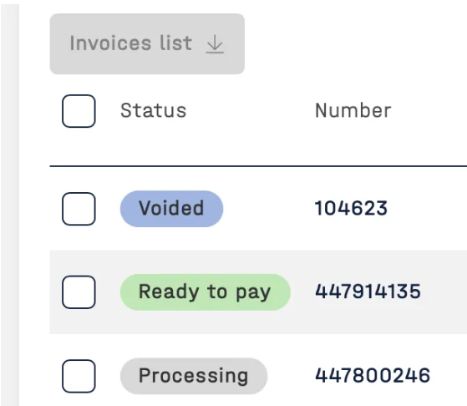467x406 pixels.
Task: Open invoice number 447914135
Action: coord(368,292)
